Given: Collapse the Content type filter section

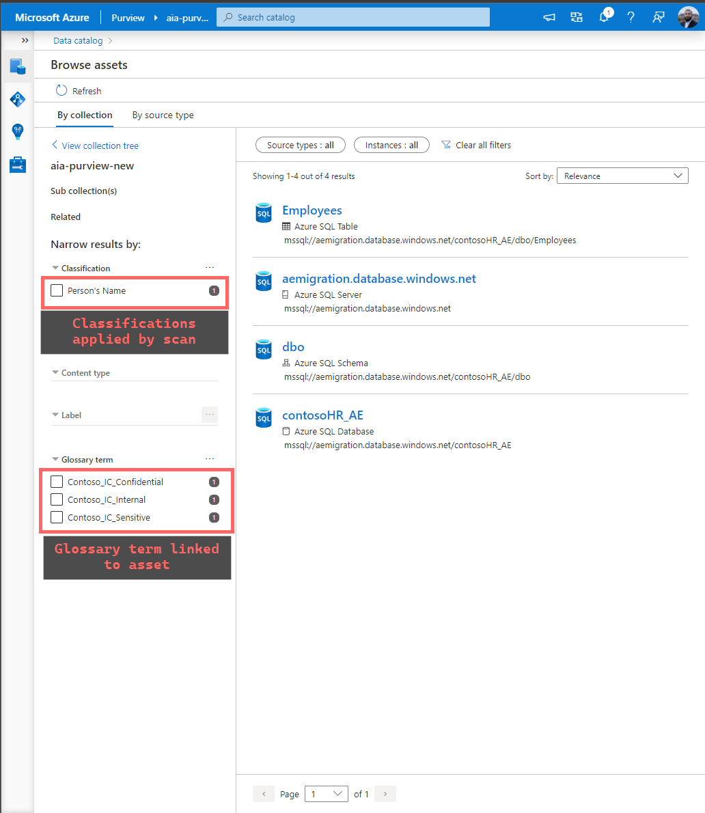Looking at the screenshot, I should pyautogui.click(x=55, y=373).
